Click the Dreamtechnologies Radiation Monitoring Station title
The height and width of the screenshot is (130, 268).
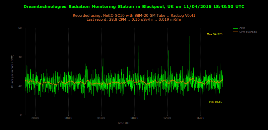coord(134,7)
